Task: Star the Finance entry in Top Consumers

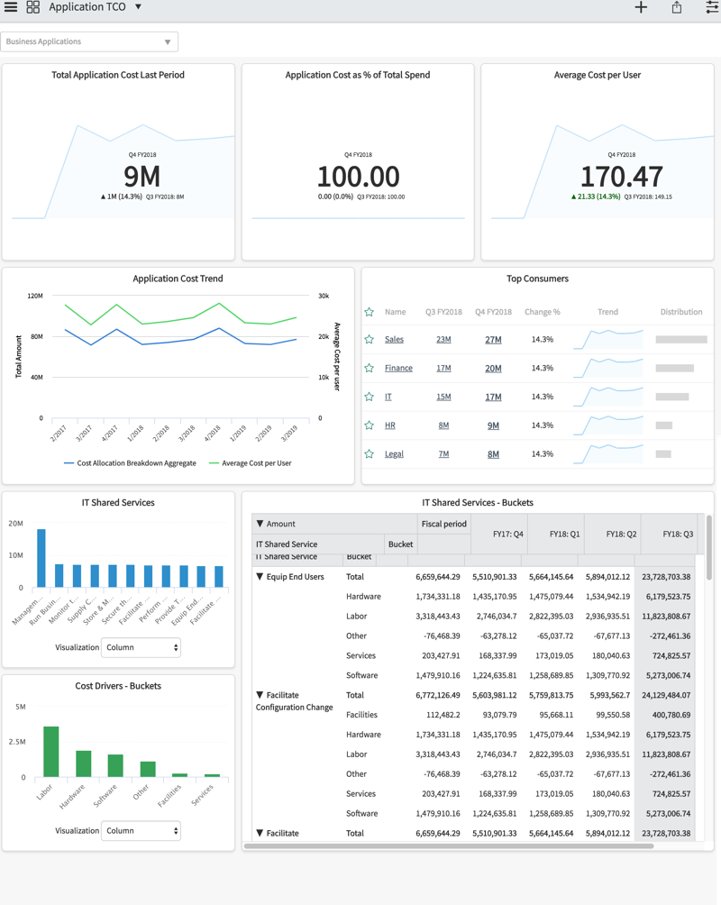Action: [x=369, y=368]
